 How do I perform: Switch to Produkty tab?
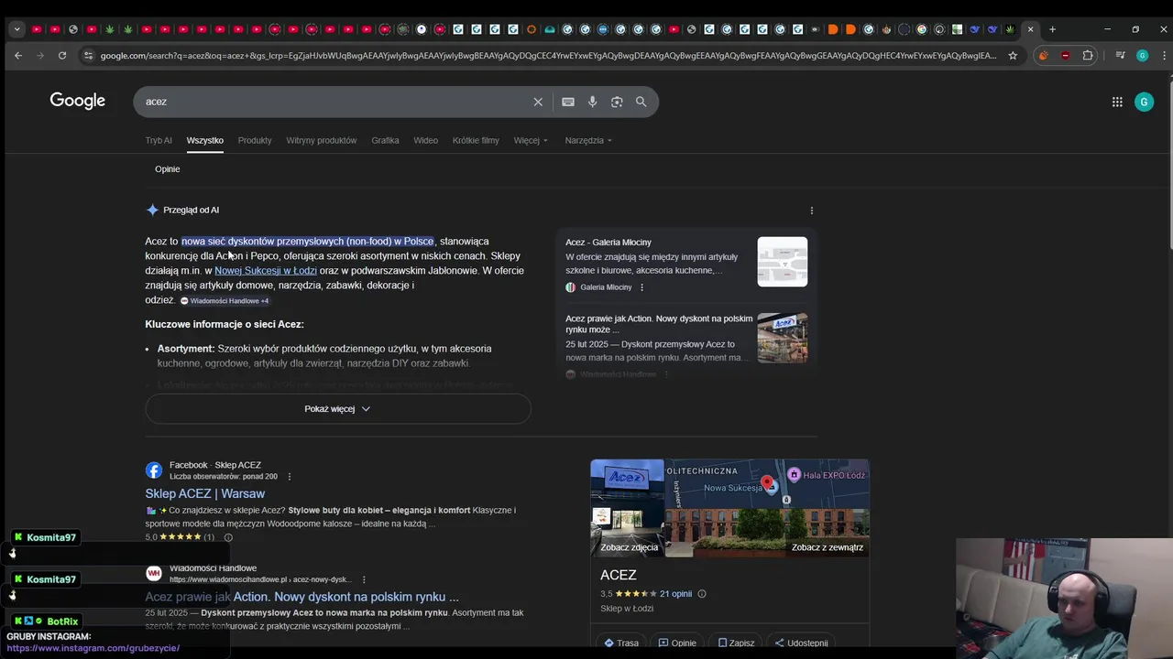(255, 140)
